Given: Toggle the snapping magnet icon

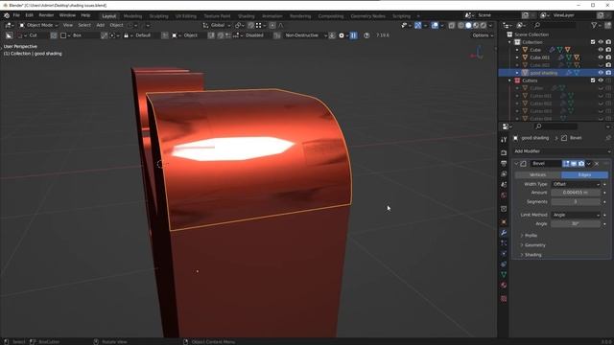Looking at the screenshot, I should pyautogui.click(x=250, y=25).
